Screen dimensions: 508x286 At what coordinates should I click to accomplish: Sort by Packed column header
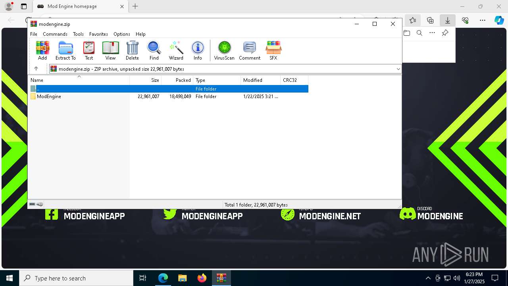coord(177,80)
